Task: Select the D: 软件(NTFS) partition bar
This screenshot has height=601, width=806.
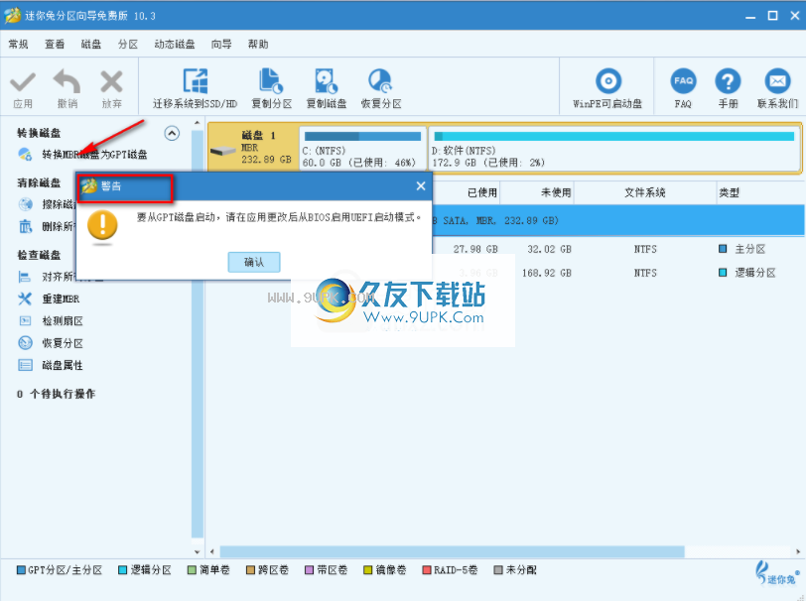Action: click(614, 149)
